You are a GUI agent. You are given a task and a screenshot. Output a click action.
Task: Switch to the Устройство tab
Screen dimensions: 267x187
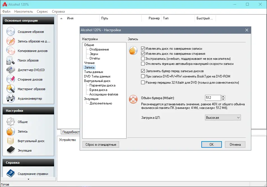click(67, 140)
